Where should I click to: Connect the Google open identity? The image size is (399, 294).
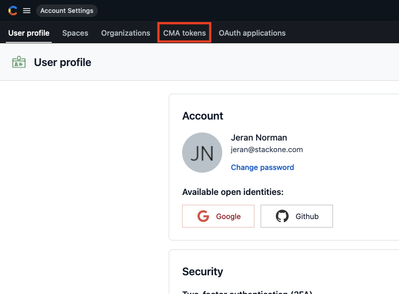click(x=218, y=216)
